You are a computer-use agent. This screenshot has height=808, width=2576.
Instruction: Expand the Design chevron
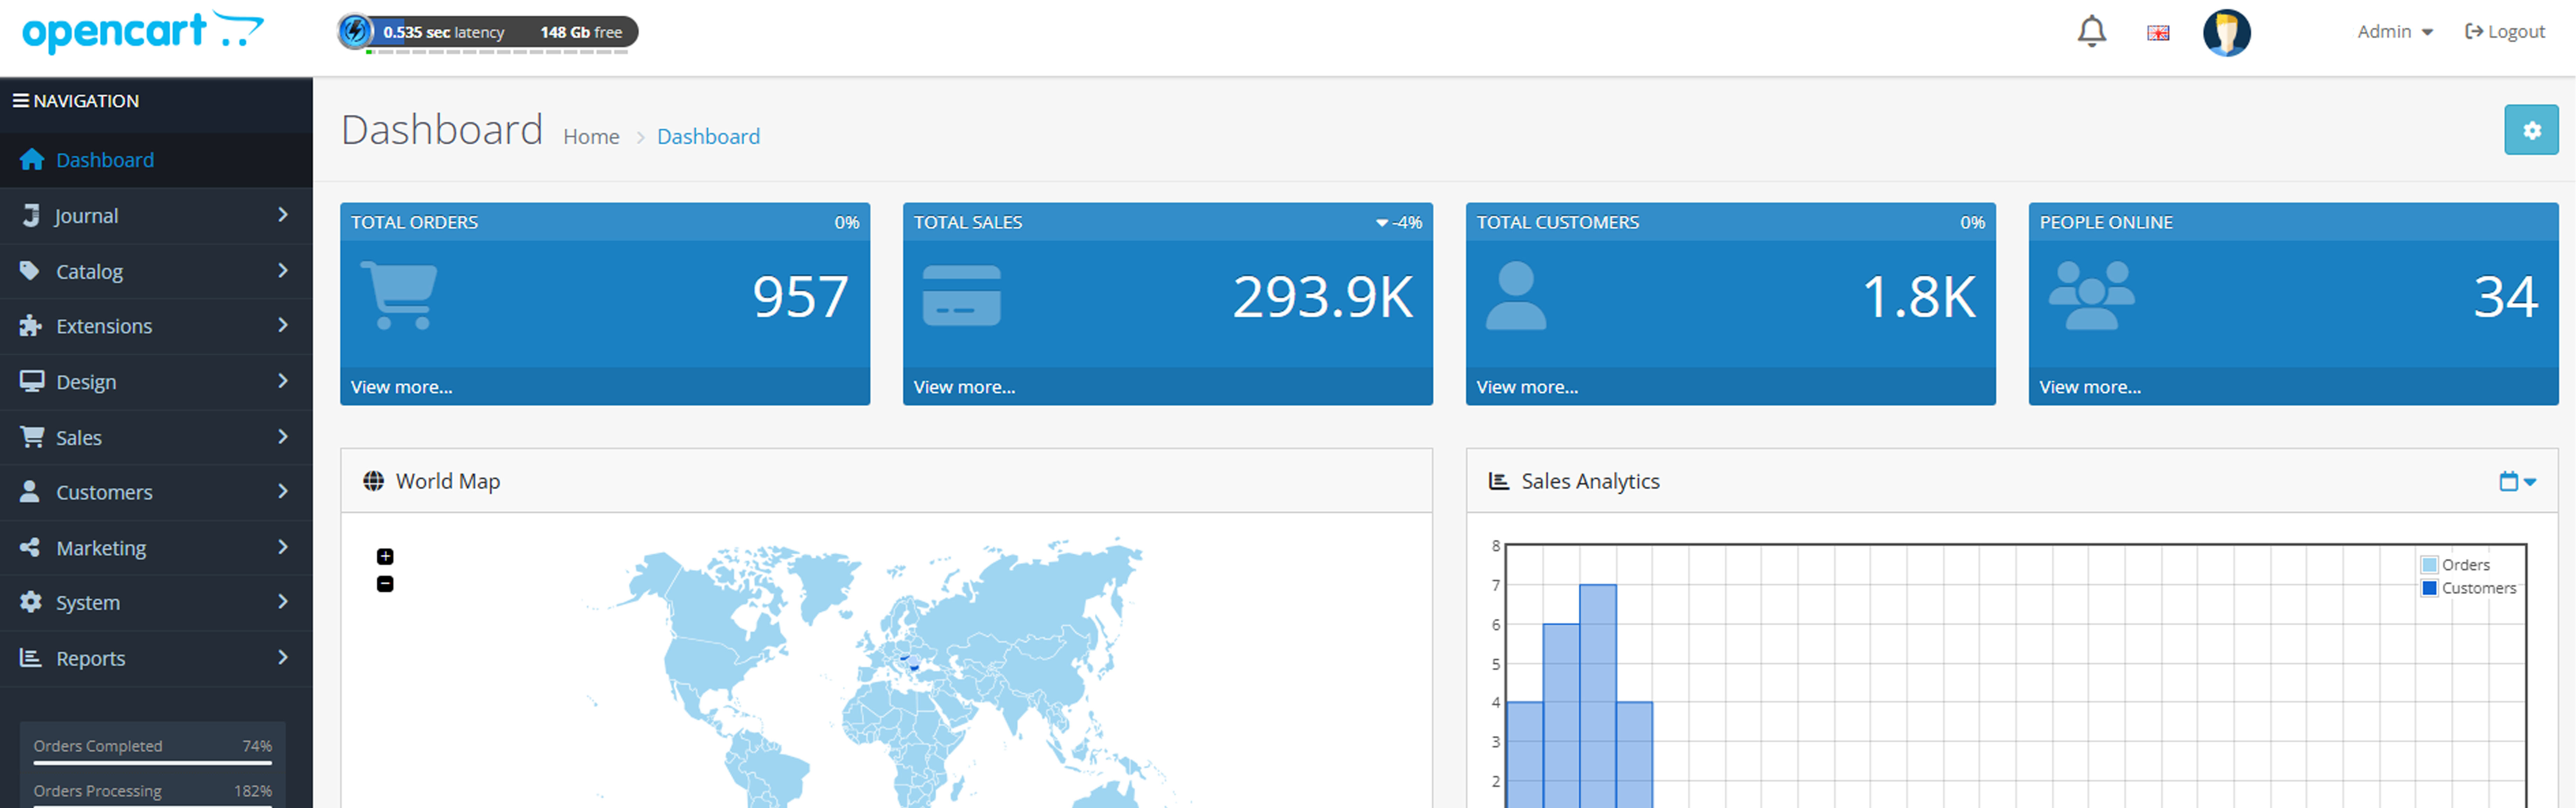tap(283, 381)
